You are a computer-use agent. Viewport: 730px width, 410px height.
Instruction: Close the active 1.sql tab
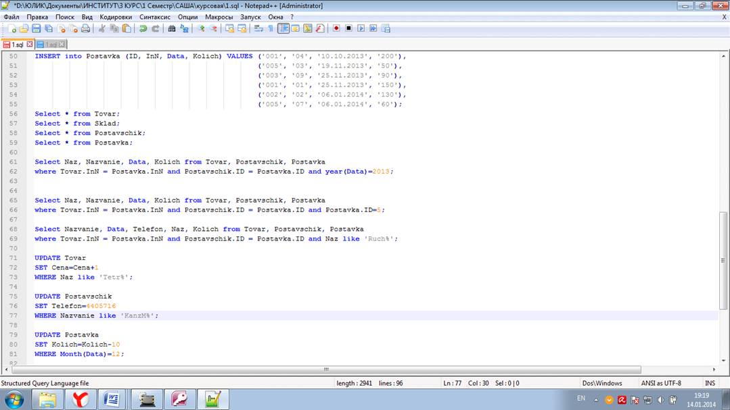(29, 45)
